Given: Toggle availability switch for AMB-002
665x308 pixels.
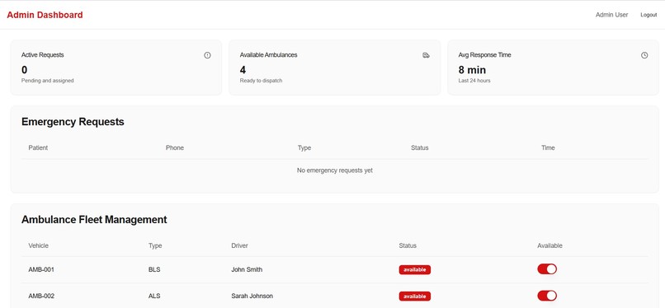Looking at the screenshot, I should [547, 296].
